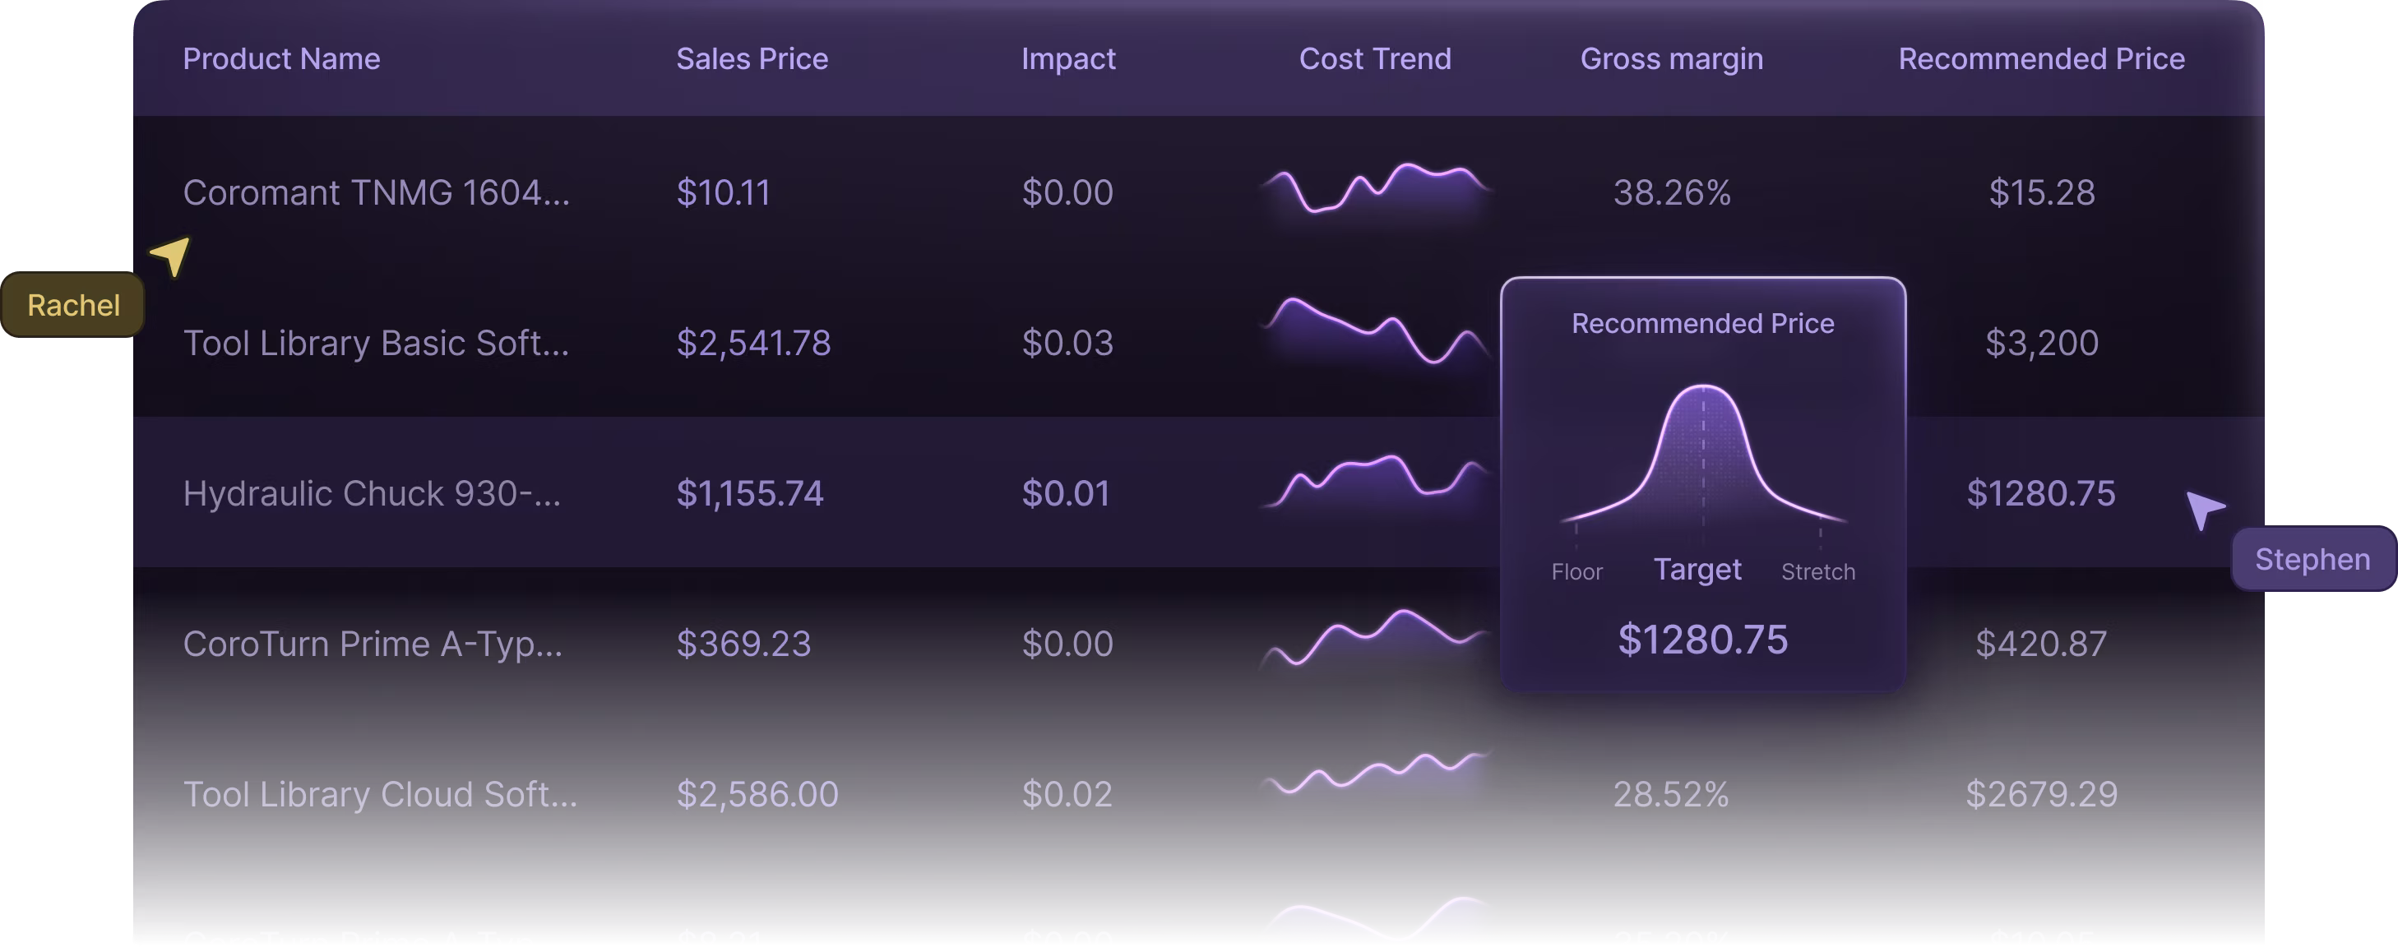Click Tool Library Cloud cost trend chart
The image size is (2398, 947).
1375,774
